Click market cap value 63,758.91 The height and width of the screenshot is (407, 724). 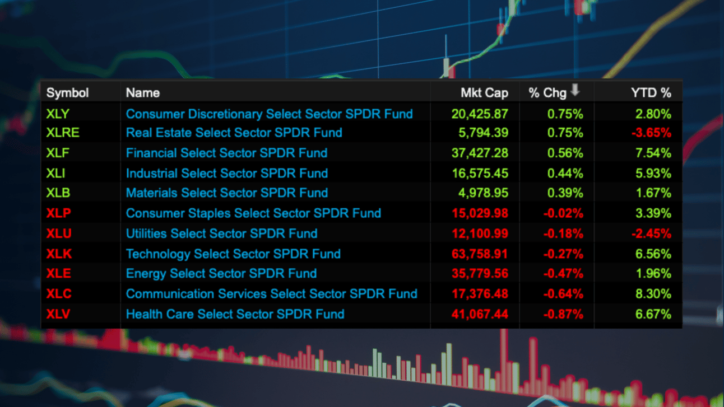click(x=480, y=254)
